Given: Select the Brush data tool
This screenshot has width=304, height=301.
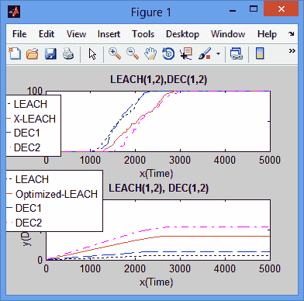Looking at the screenshot, I should pos(205,54).
